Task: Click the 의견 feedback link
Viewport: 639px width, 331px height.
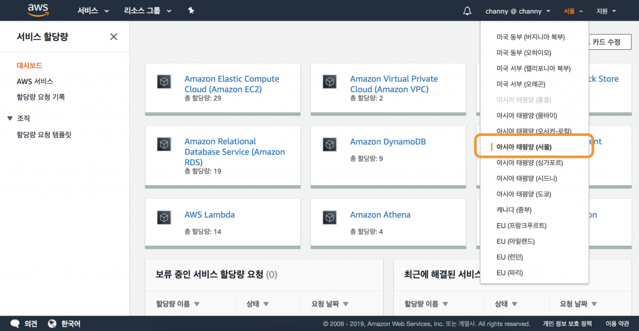Action: (x=31, y=324)
